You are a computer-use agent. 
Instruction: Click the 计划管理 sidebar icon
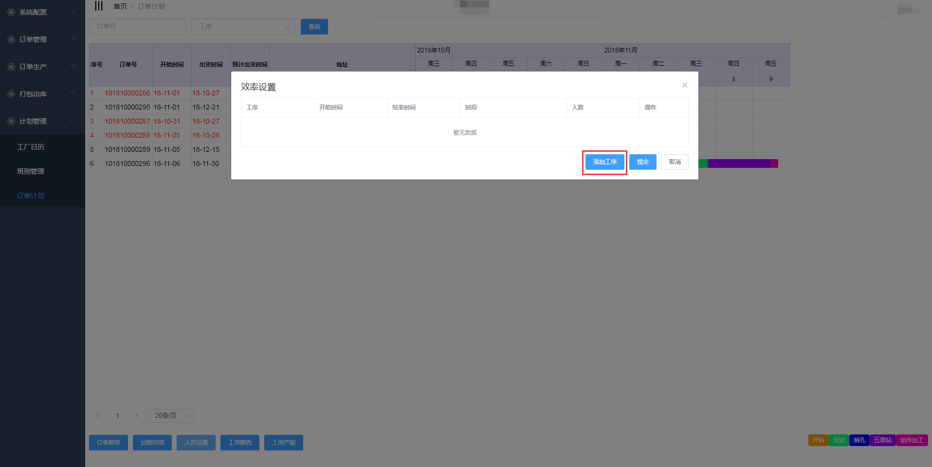(11, 121)
